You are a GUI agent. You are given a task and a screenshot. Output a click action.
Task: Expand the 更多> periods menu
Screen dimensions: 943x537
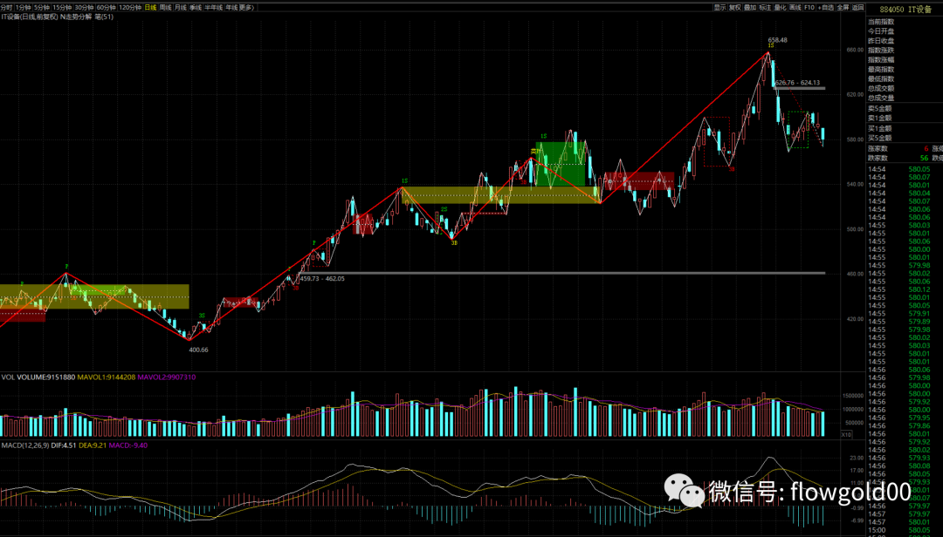coord(246,8)
